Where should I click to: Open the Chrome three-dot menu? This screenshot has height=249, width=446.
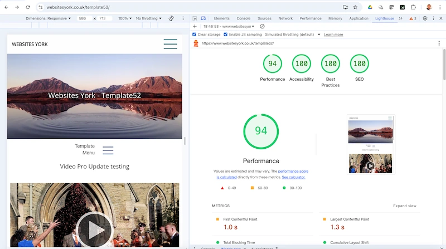440,7
